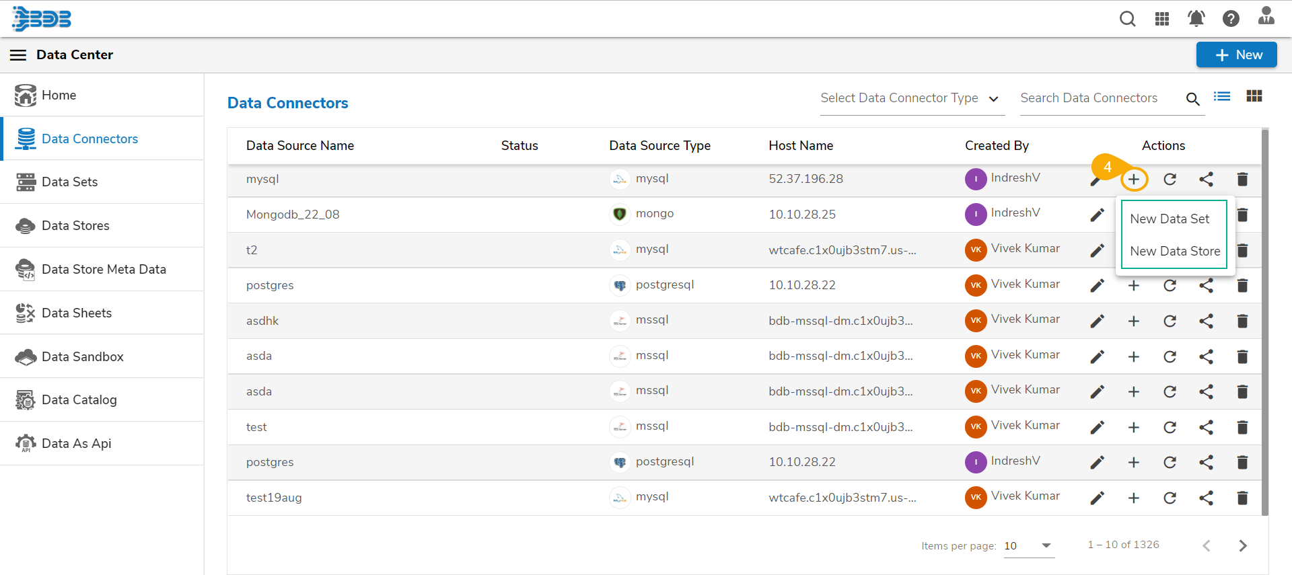Delete the test19aug data connector
This screenshot has width=1292, height=575.
pyautogui.click(x=1242, y=498)
